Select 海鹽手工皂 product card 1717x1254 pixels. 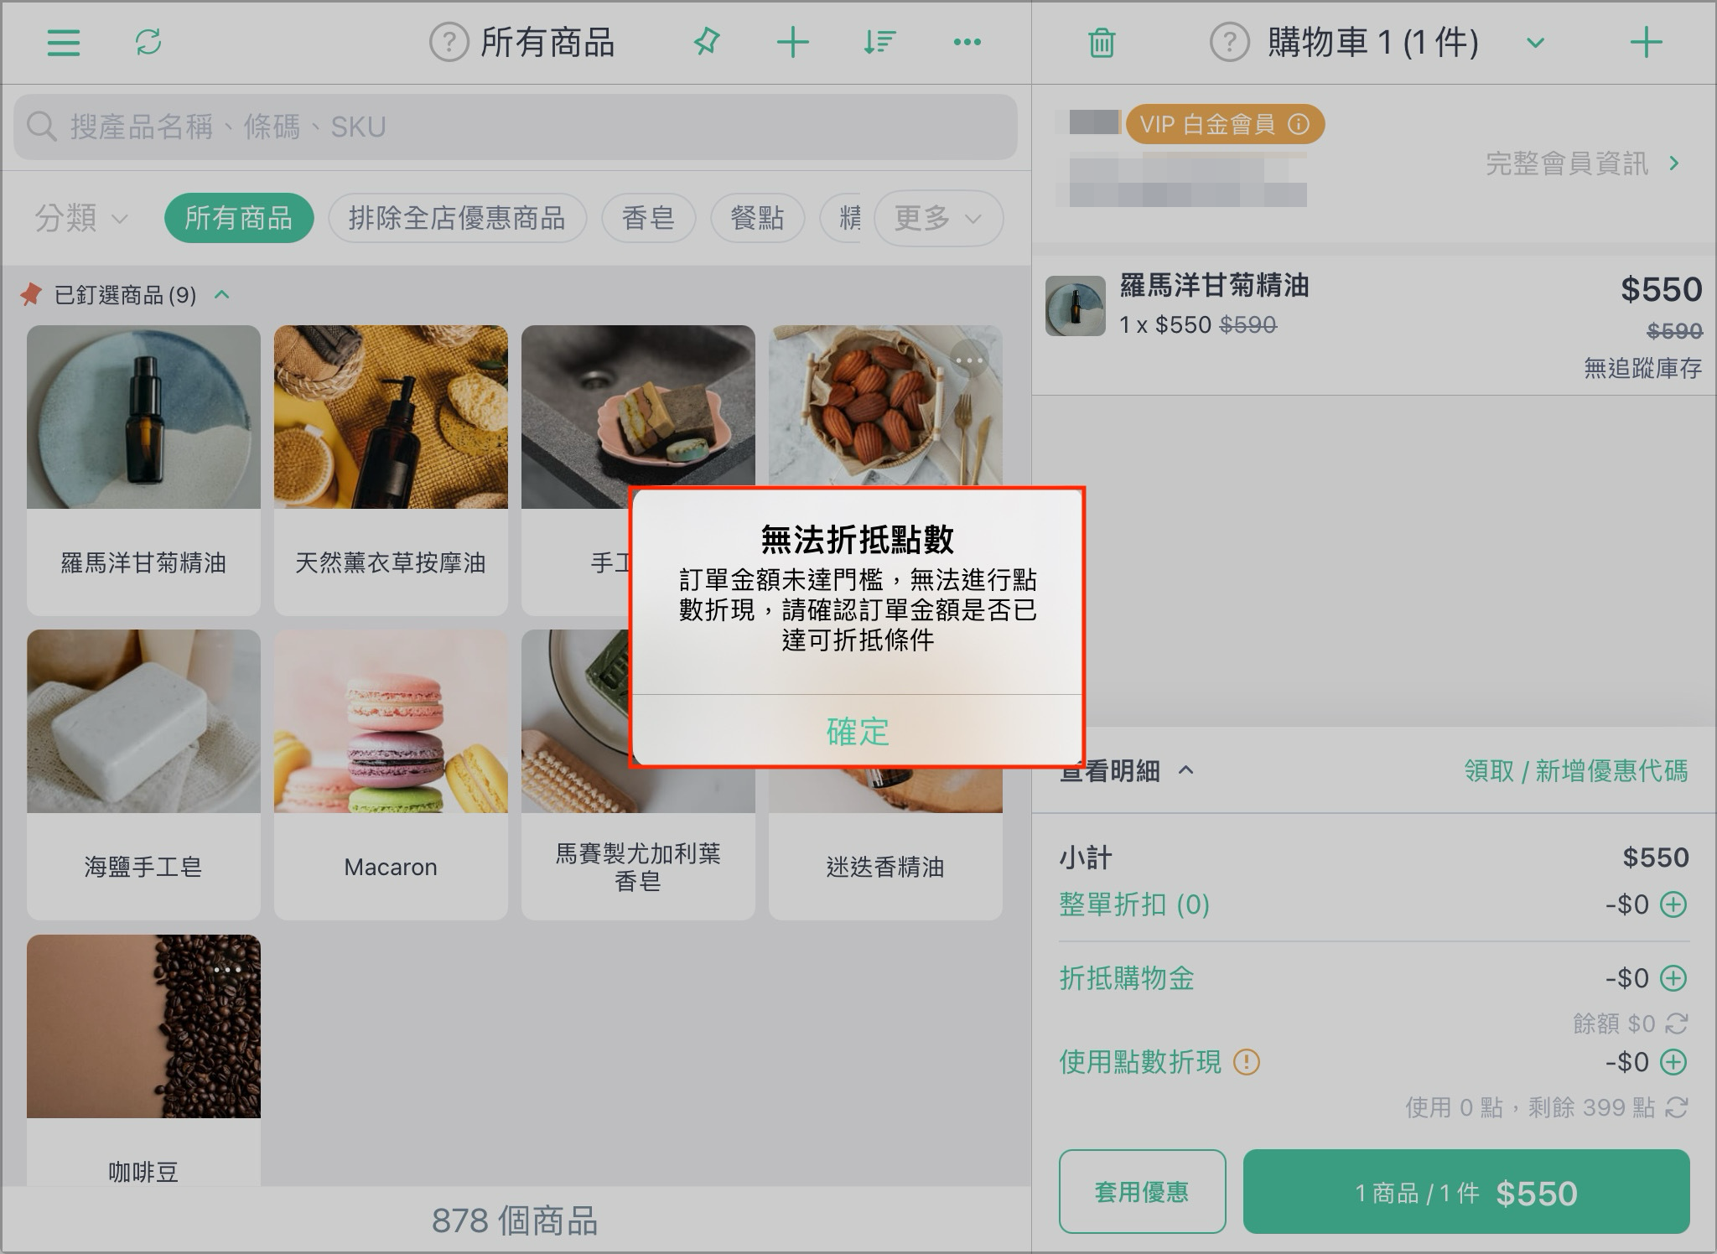pos(143,775)
